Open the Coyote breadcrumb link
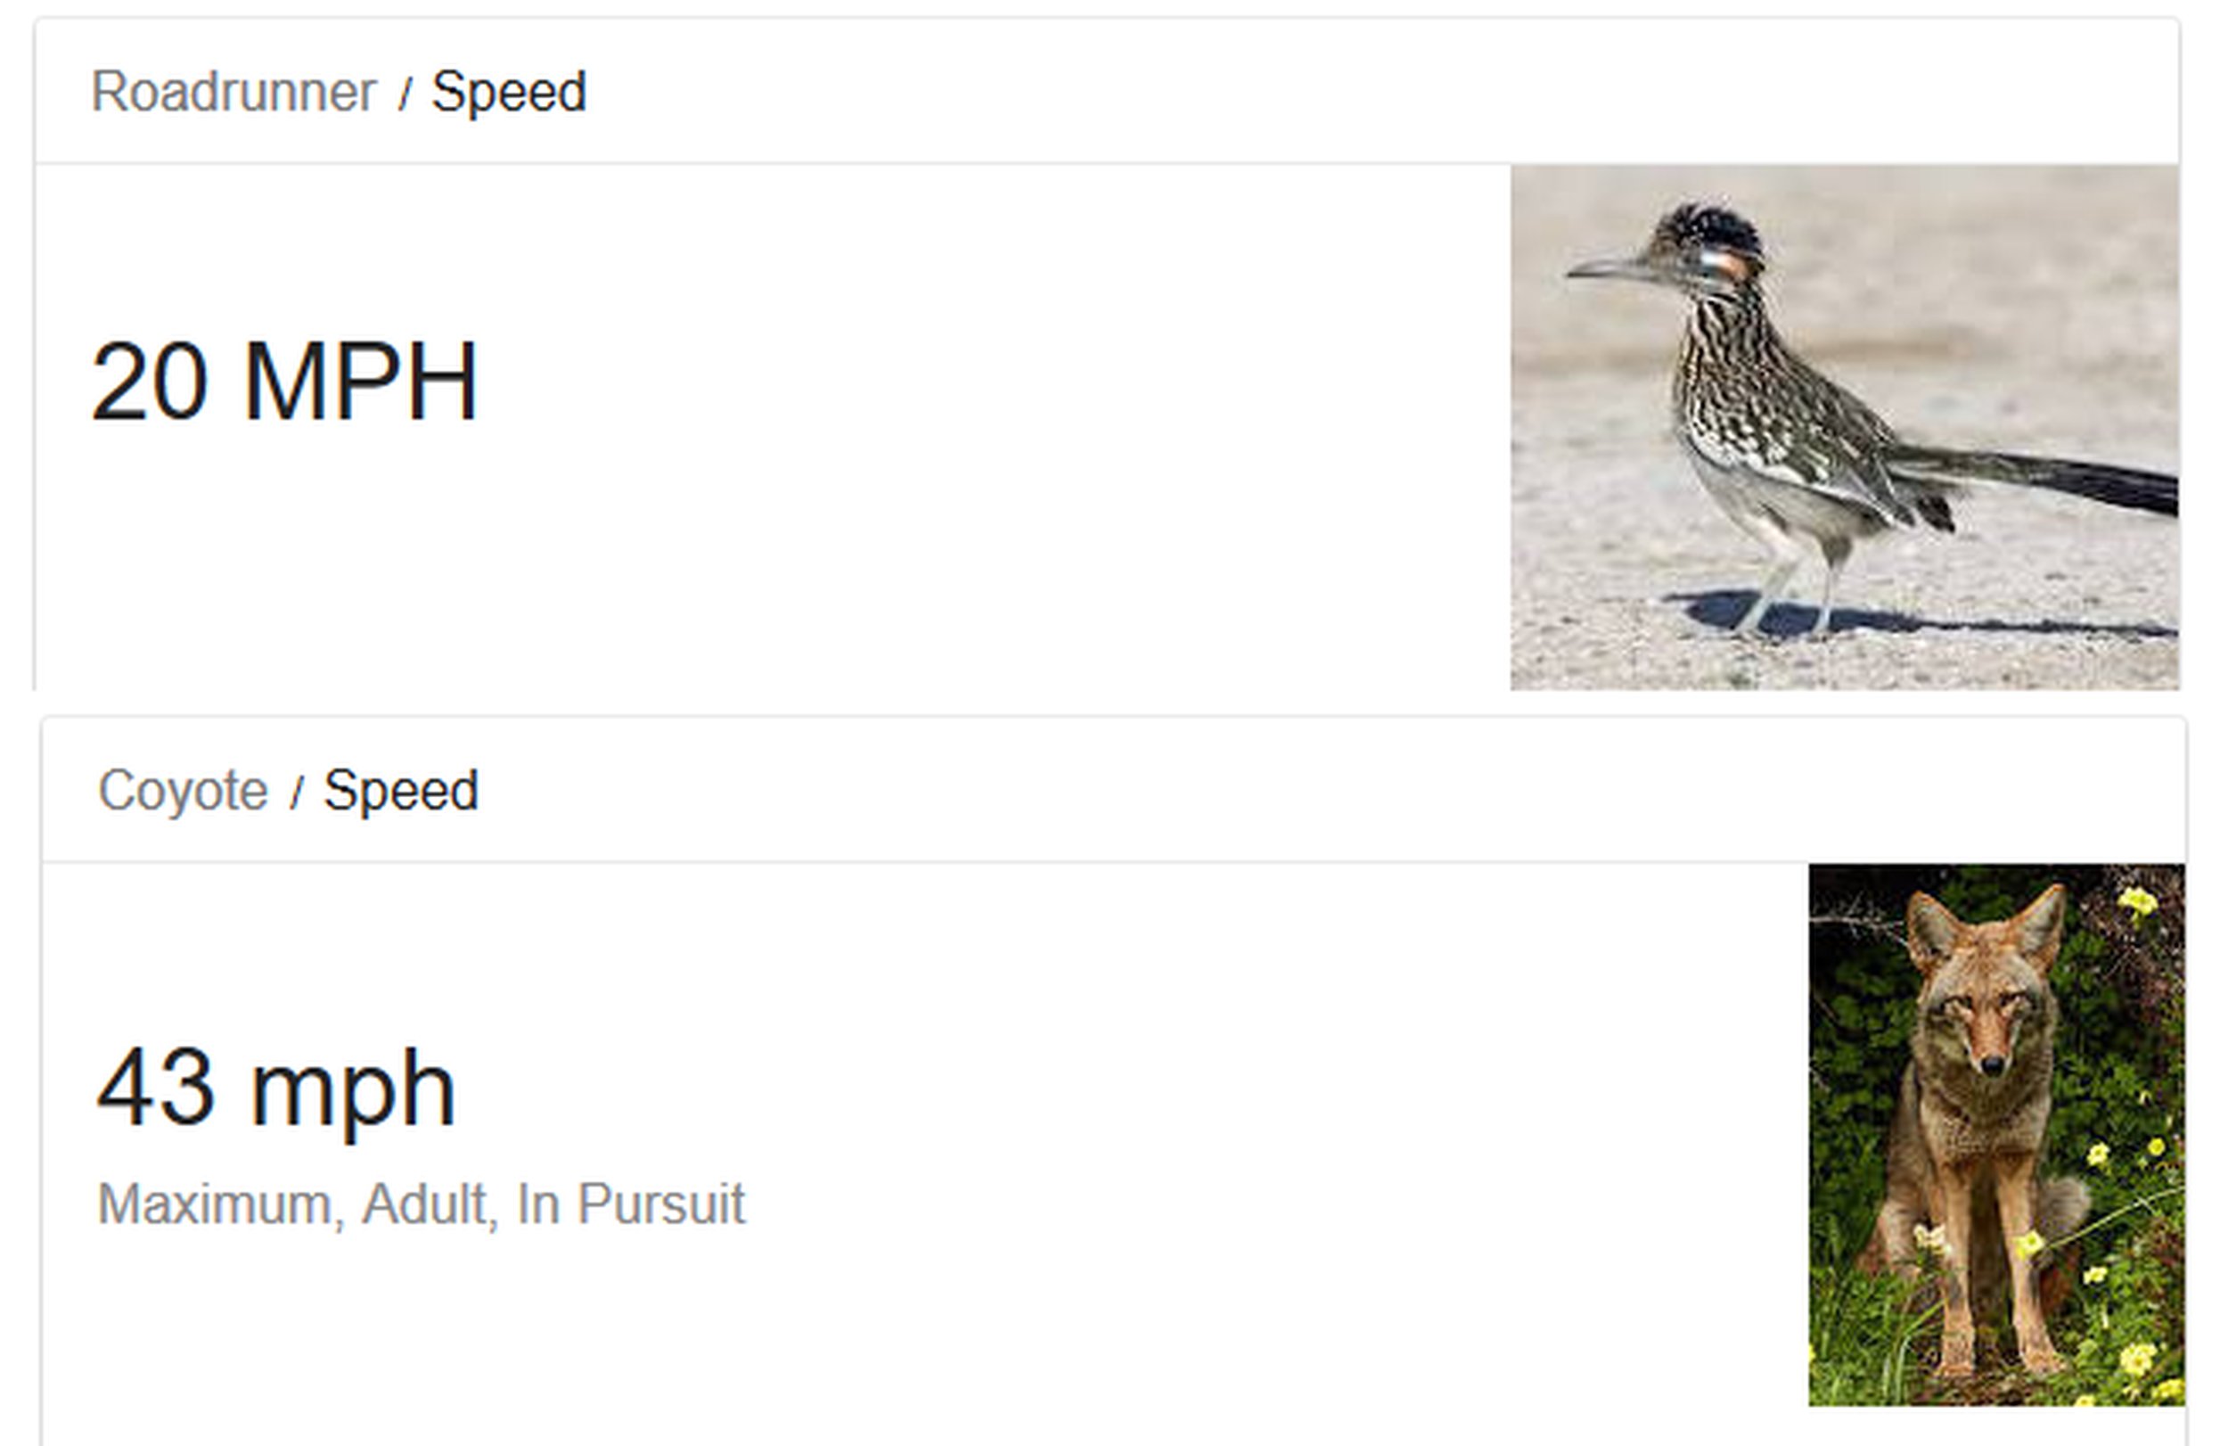2228x1446 pixels. pyautogui.click(x=183, y=791)
